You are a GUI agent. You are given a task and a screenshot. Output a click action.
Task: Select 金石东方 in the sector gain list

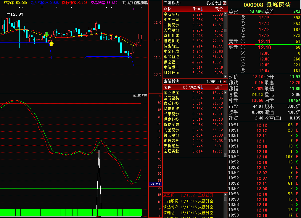coord(171,14)
